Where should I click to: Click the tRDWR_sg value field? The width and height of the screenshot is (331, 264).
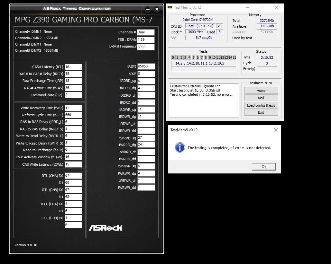(x=146, y=110)
